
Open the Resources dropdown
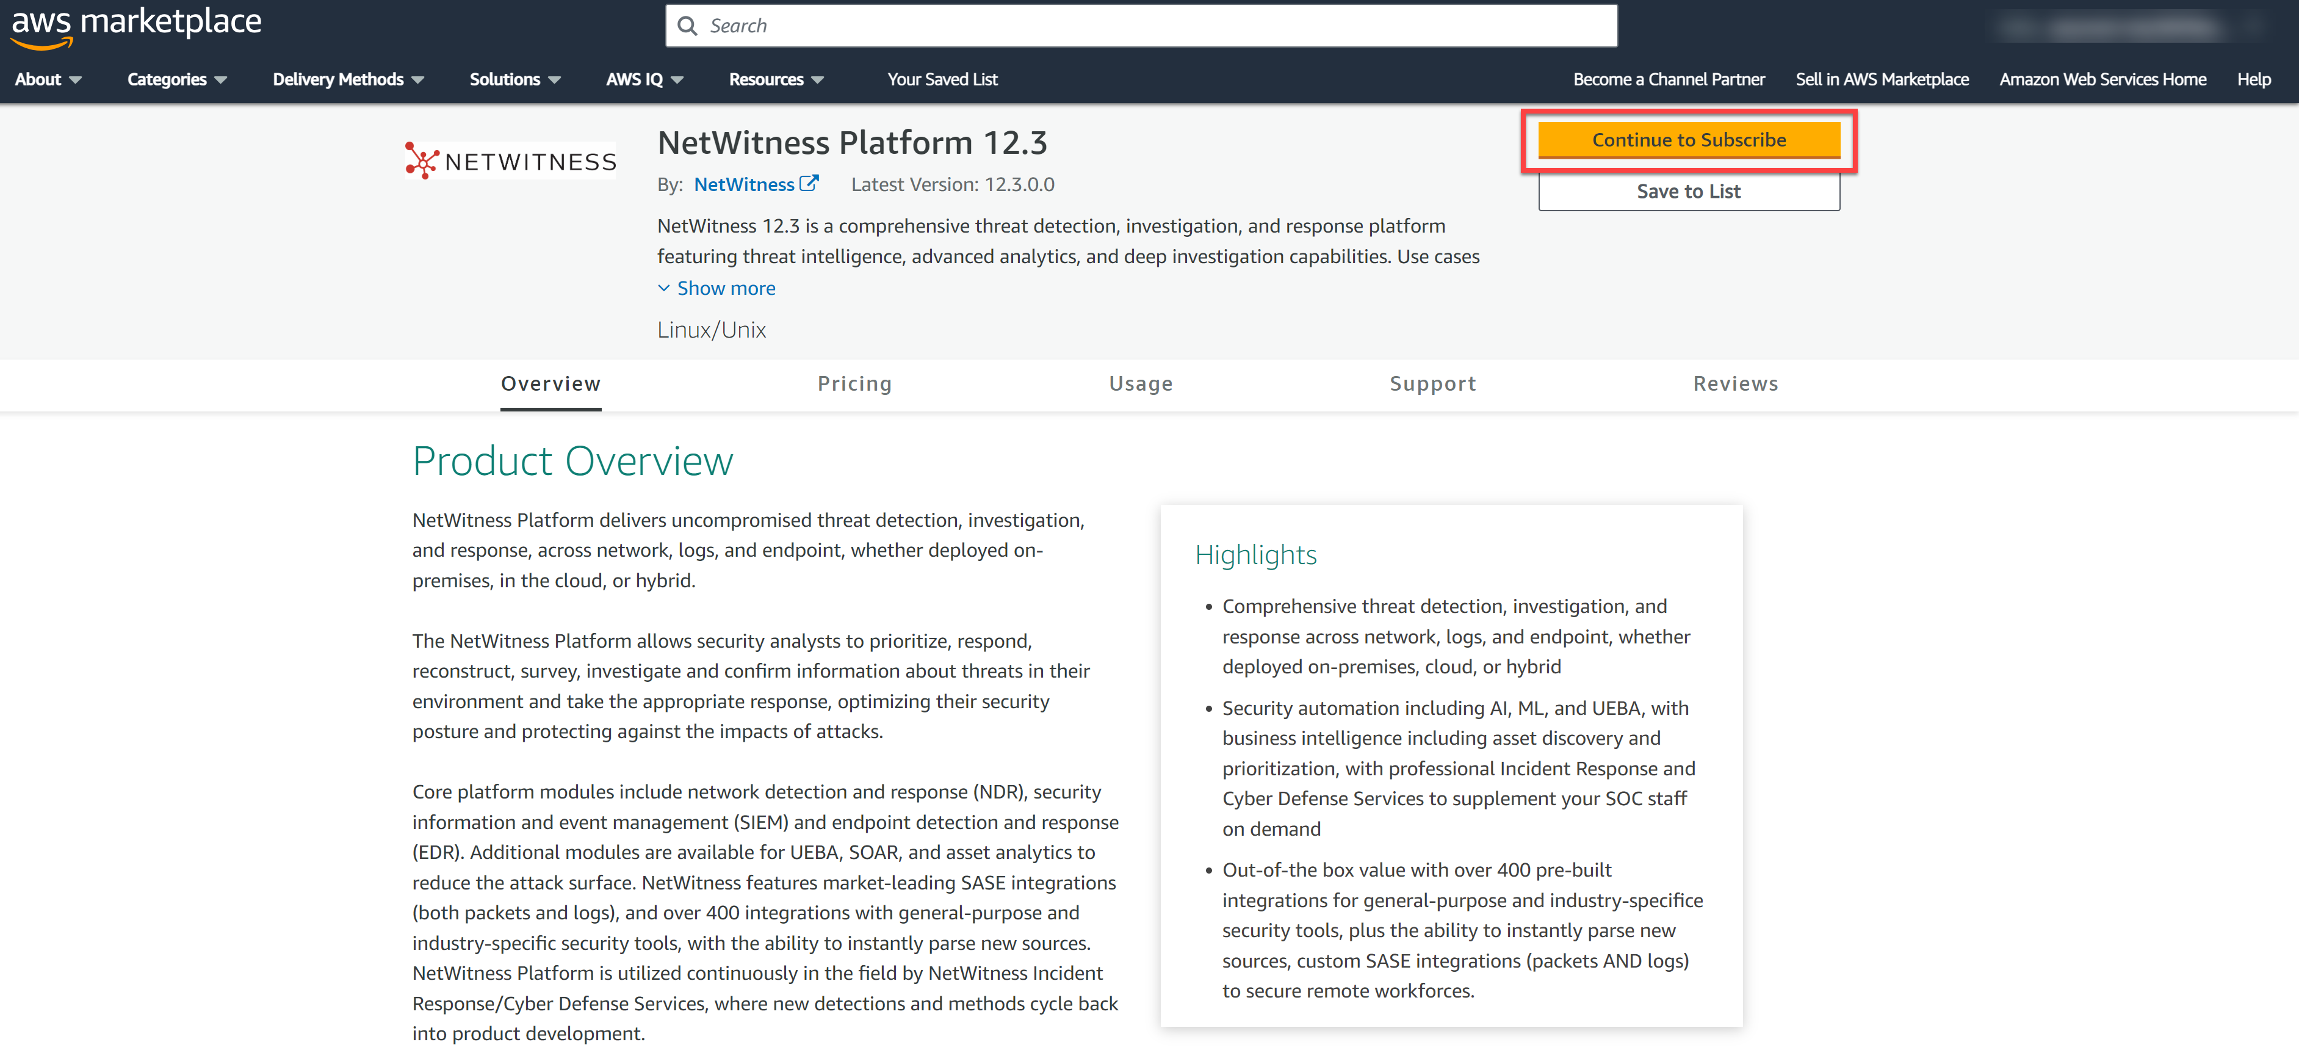pyautogui.click(x=774, y=79)
